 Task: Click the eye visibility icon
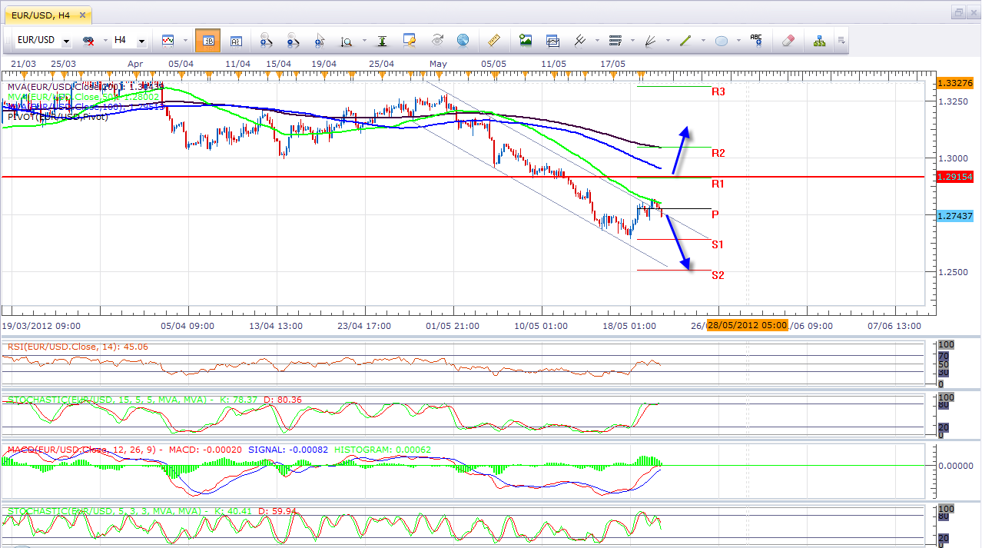(x=437, y=41)
